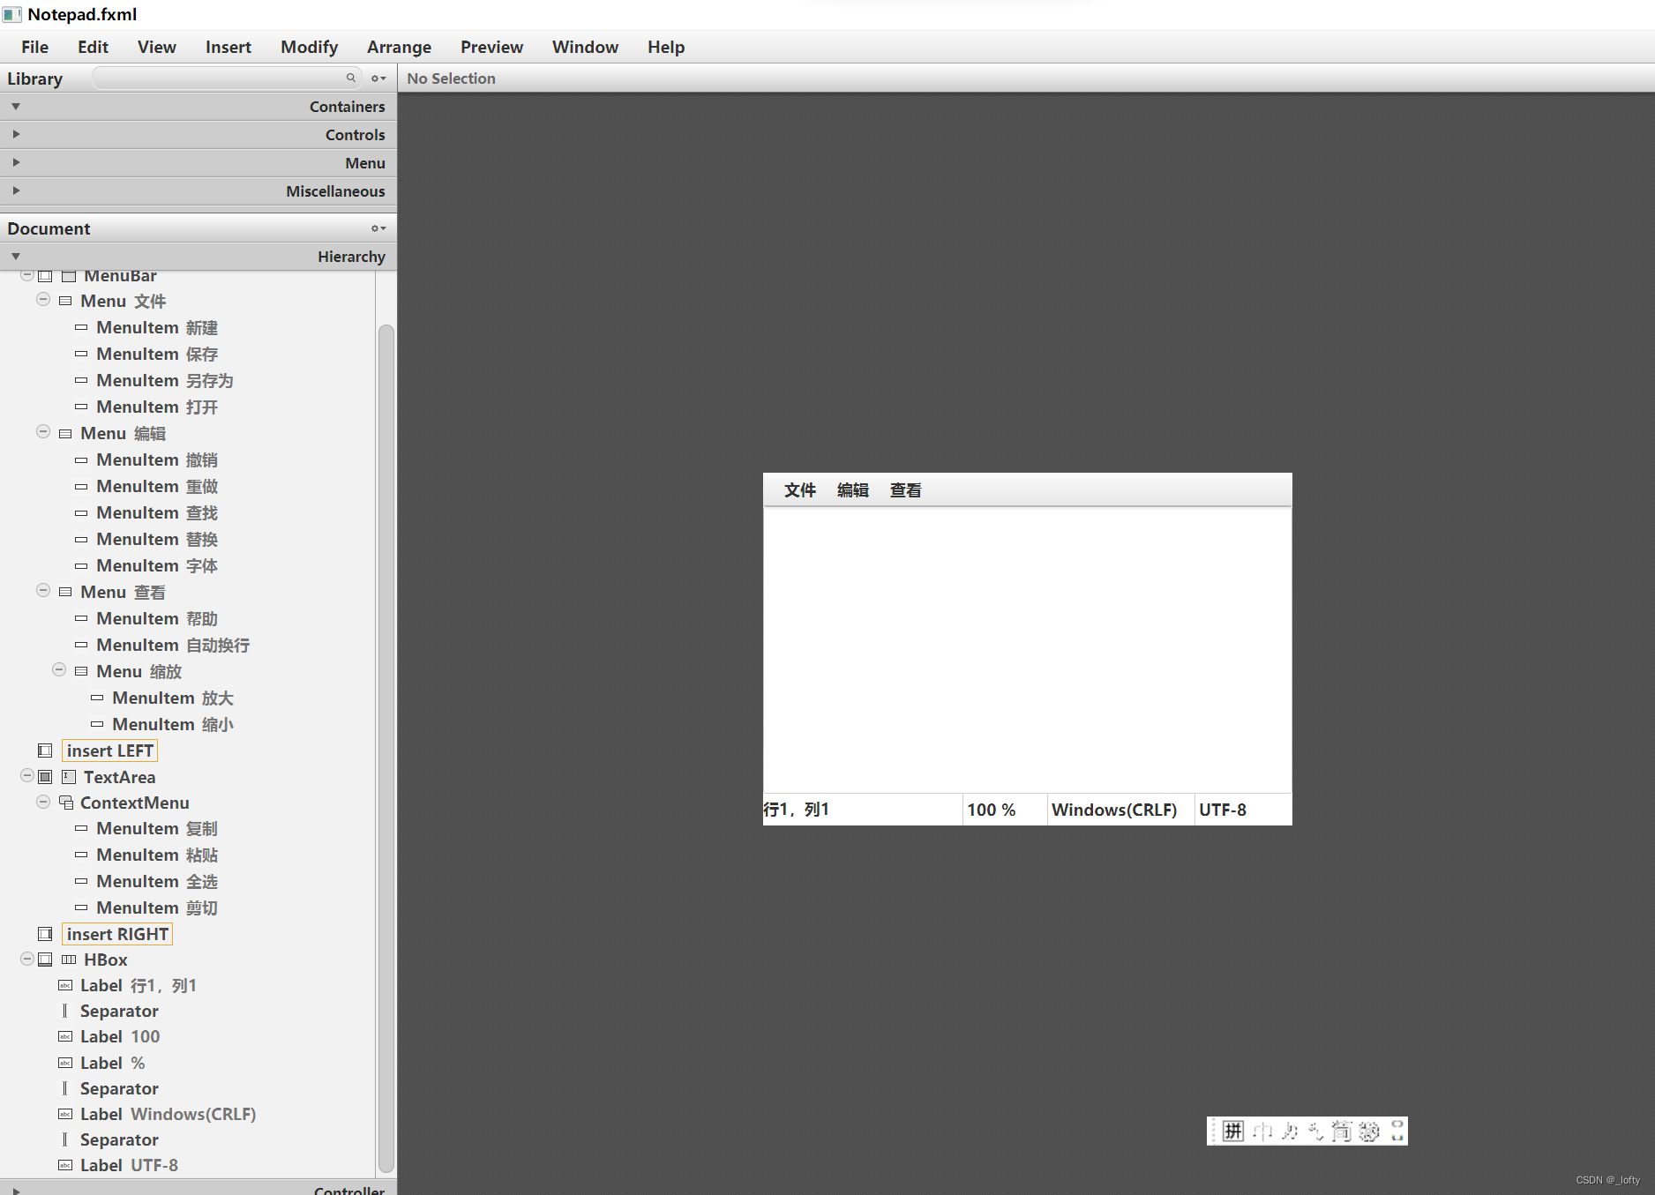Click the insert RIGHT placeholder
1655x1195 pixels.
117,934
